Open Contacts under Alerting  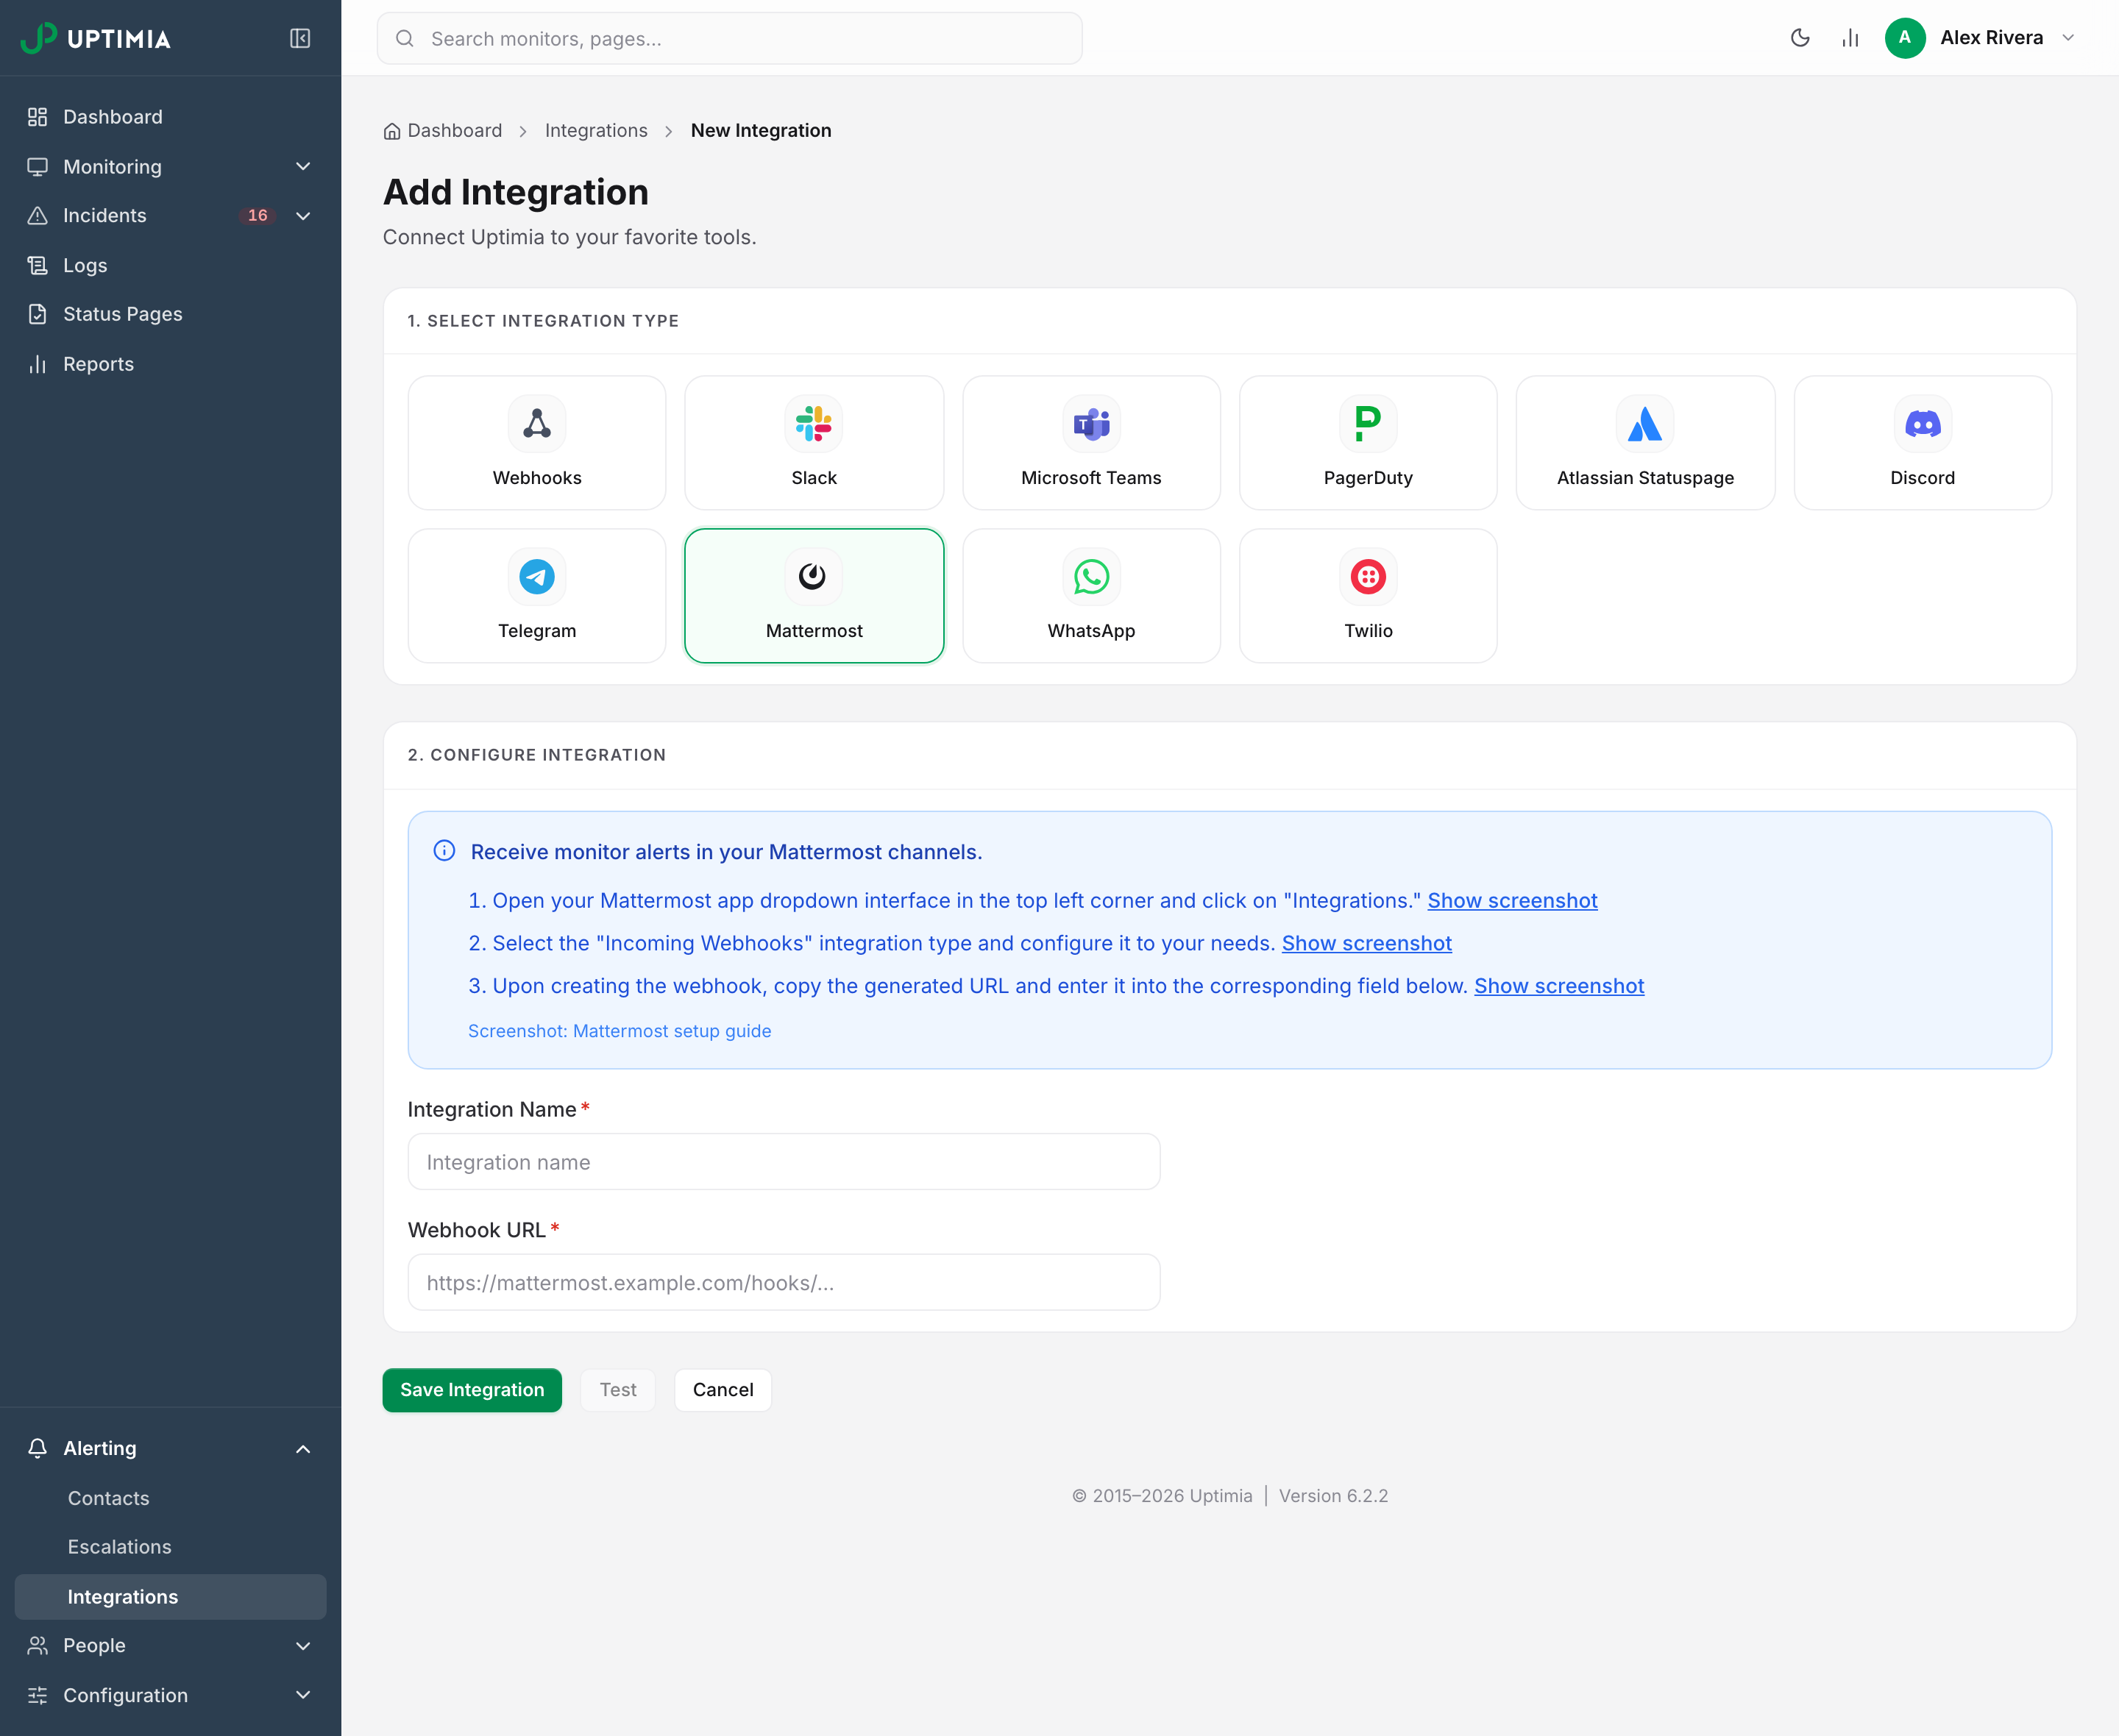point(170,1498)
